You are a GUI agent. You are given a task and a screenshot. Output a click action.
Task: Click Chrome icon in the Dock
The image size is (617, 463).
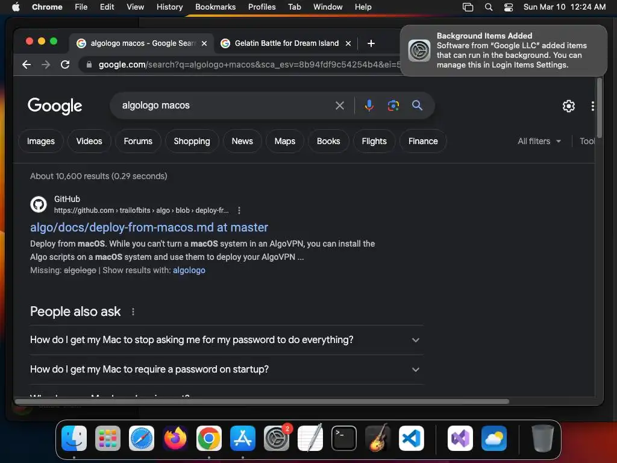209,438
